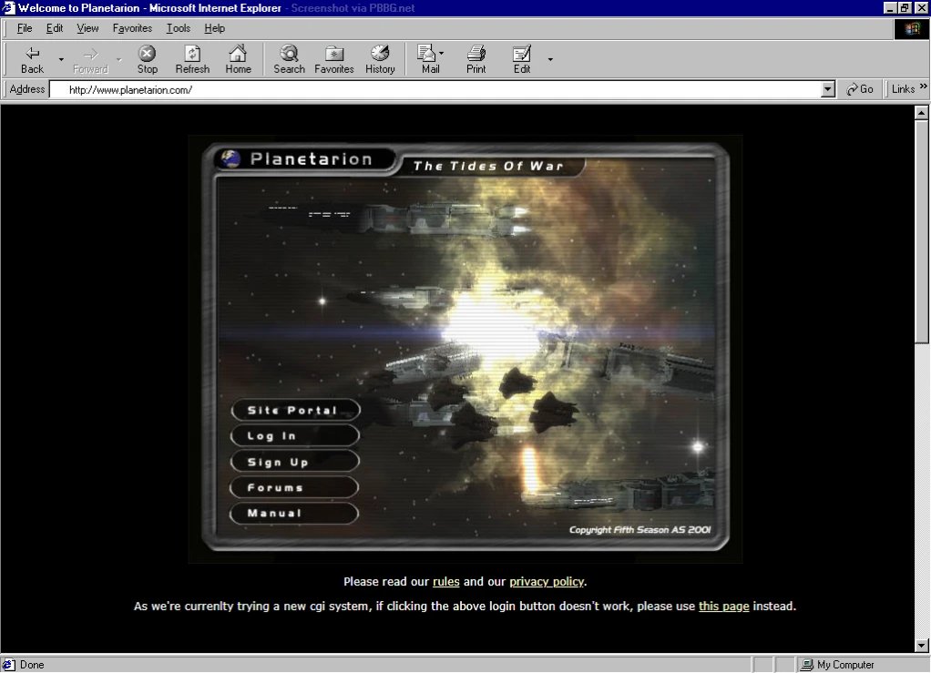Click the vertical scrollbar up arrow

[922, 112]
